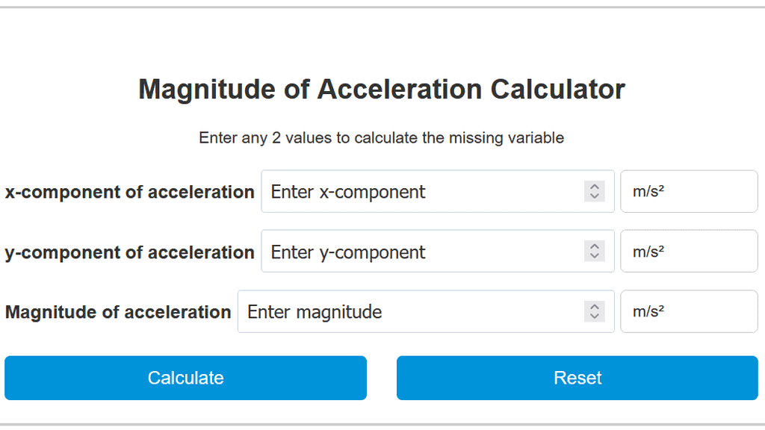
Task: Select the y-component of acceleration label
Action: 129,252
